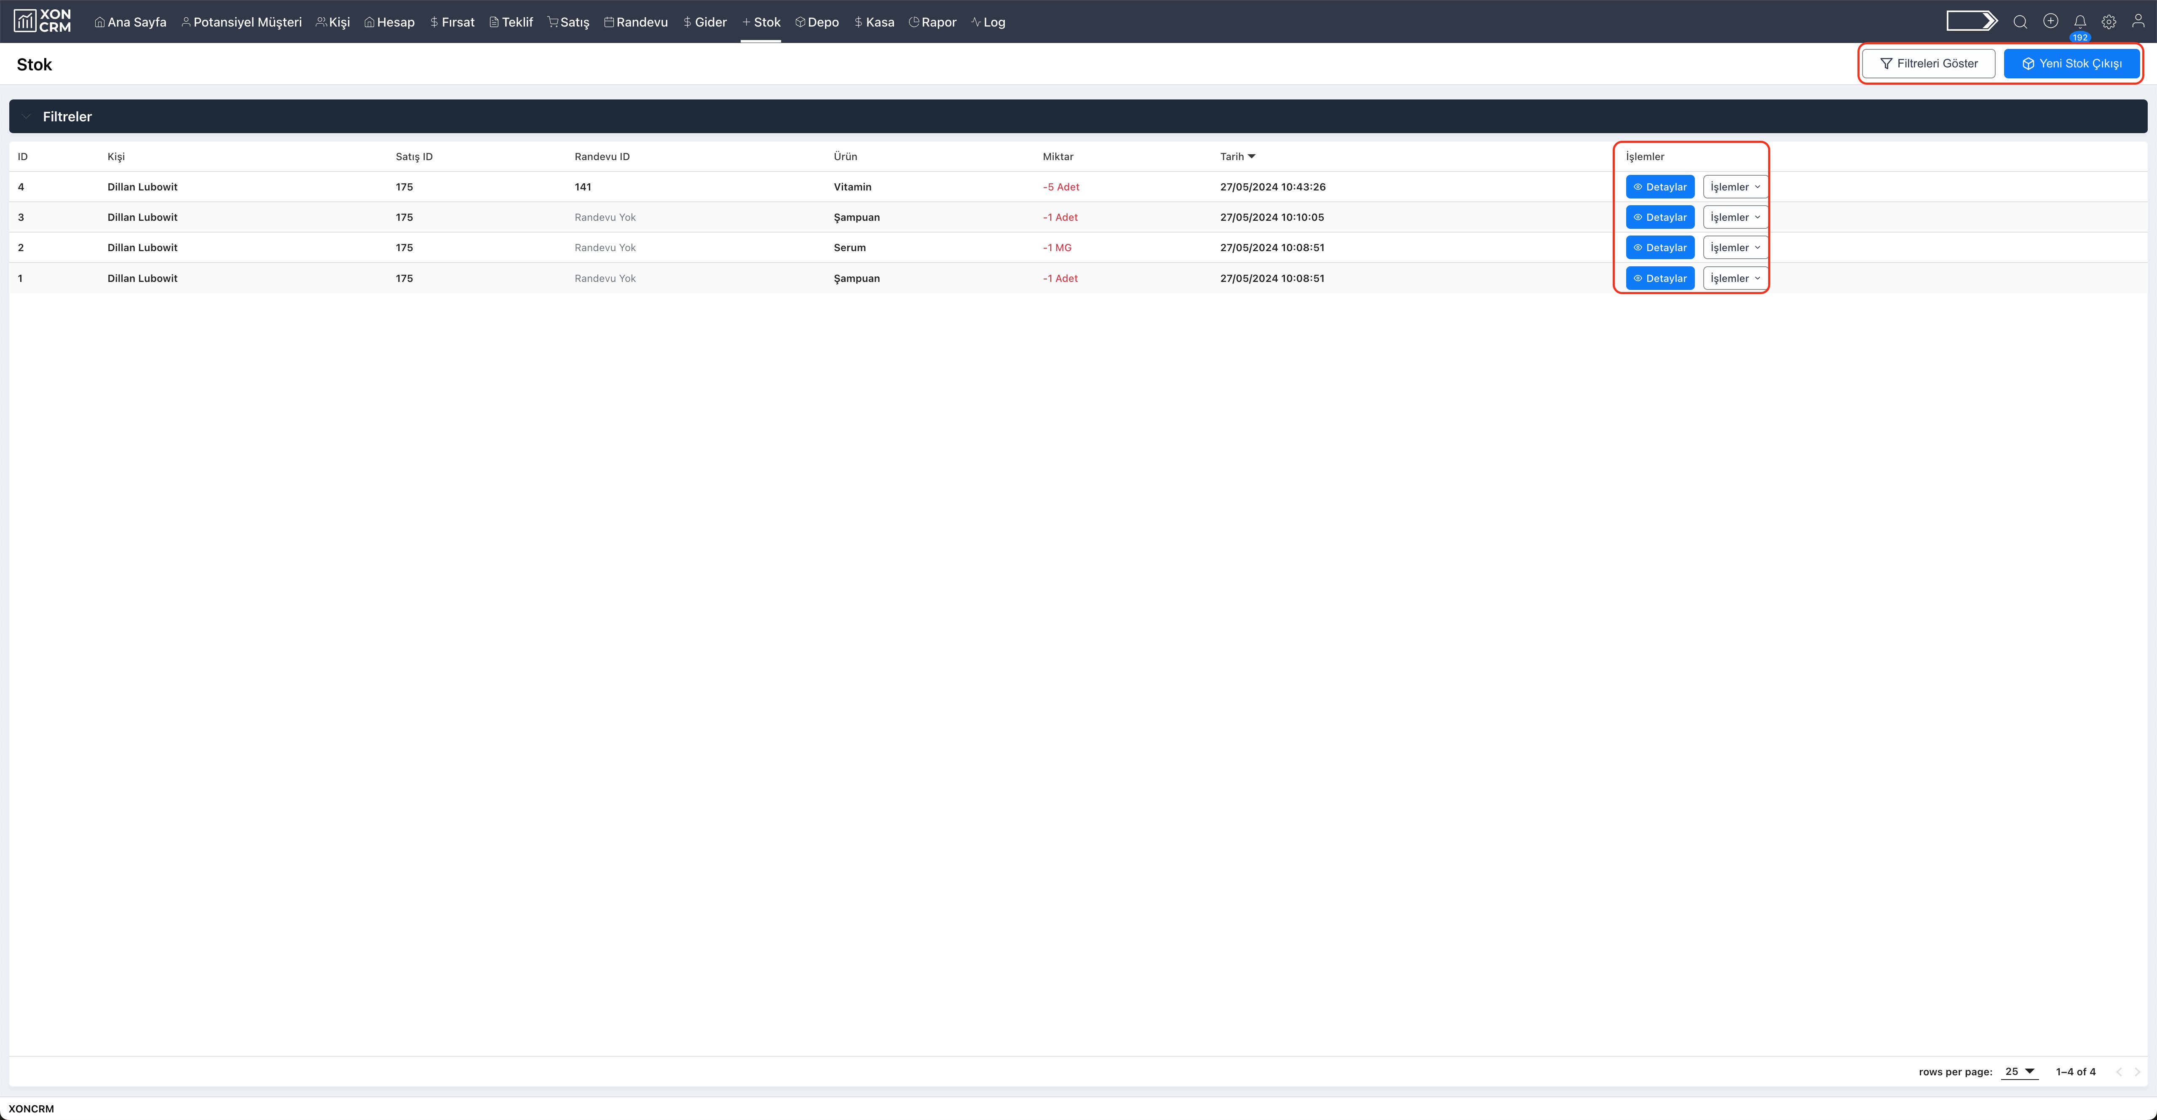View Detaylar for ID 3 Şampuan row
The height and width of the screenshot is (1120, 2157).
click(x=1659, y=217)
